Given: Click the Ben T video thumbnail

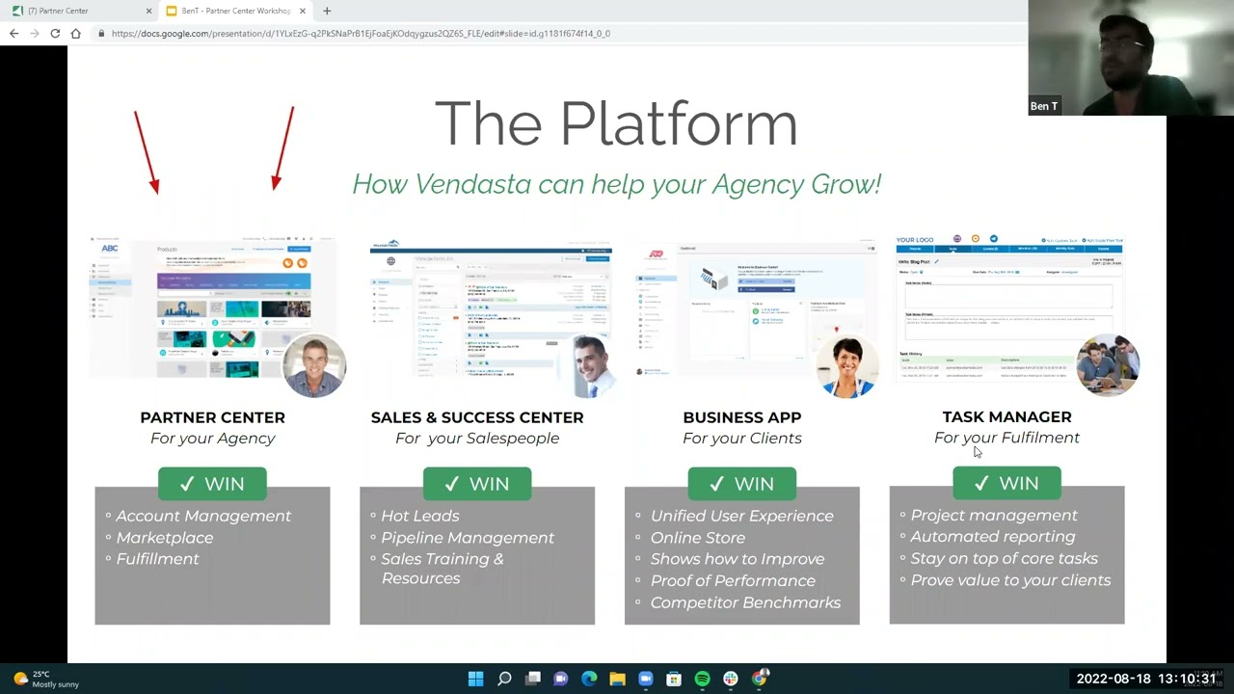Looking at the screenshot, I should (1131, 58).
